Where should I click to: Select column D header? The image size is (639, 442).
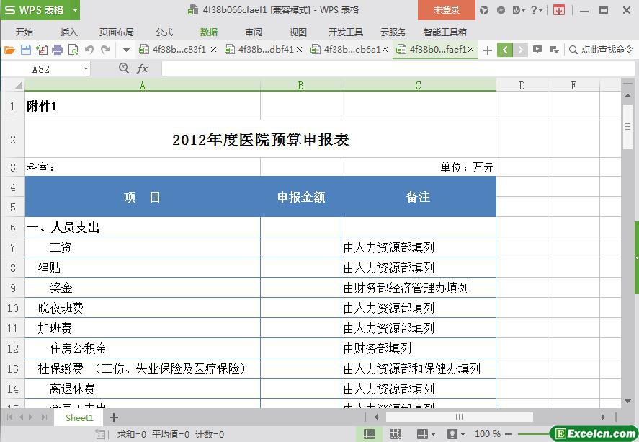click(x=522, y=85)
